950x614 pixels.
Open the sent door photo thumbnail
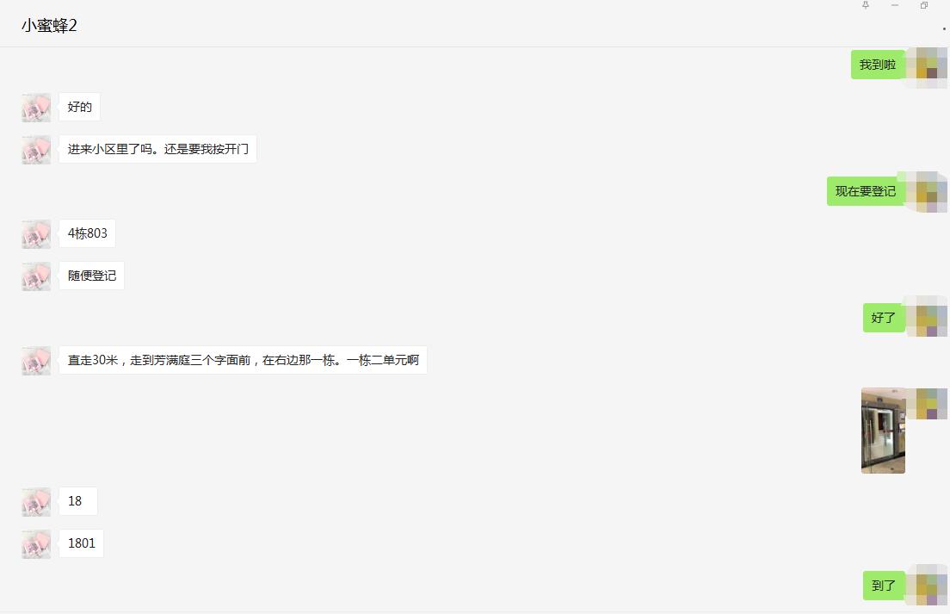(883, 431)
